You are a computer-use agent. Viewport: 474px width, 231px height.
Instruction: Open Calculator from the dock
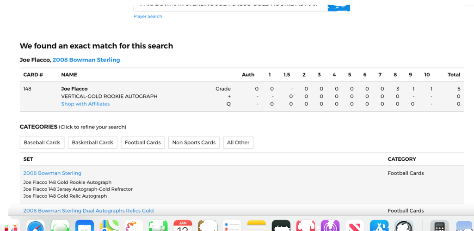[x=439, y=226]
